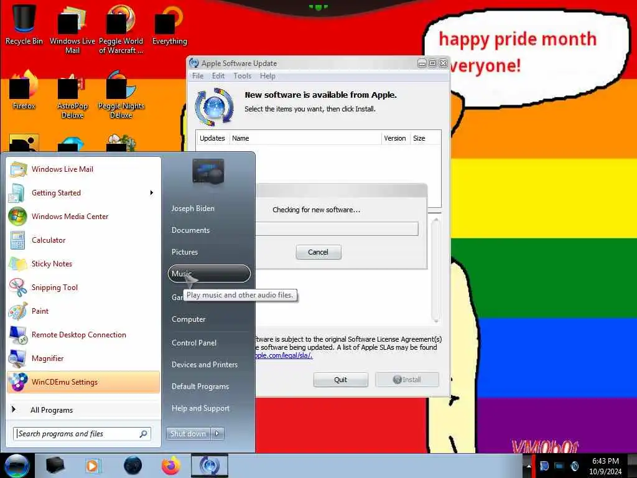Viewport: 637px width, 478px height.
Task: Open the Tools menu in Apple Software Update
Action: pos(242,76)
